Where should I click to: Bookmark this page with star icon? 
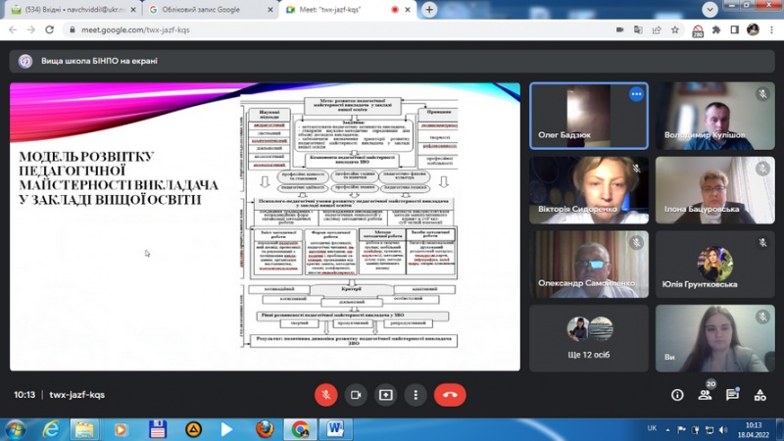pyautogui.click(x=675, y=30)
